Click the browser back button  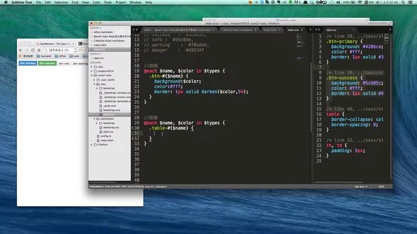point(21,50)
